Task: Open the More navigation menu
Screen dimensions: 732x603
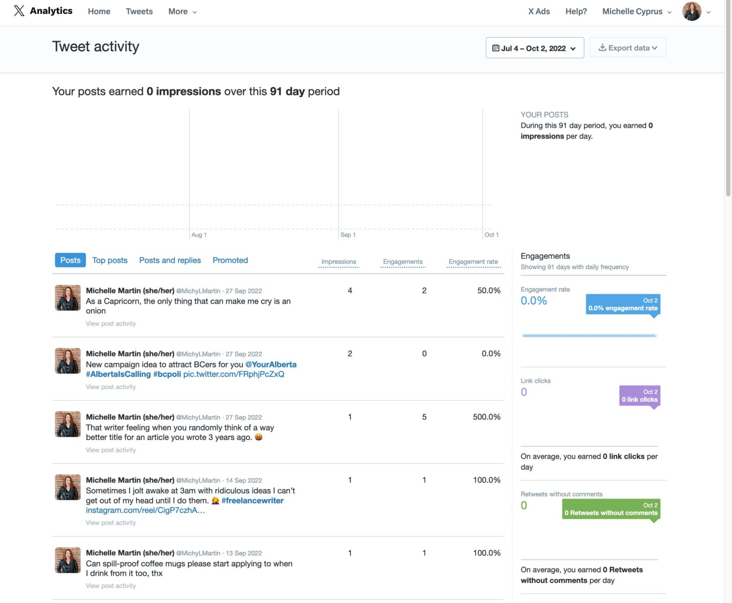Action: click(182, 11)
